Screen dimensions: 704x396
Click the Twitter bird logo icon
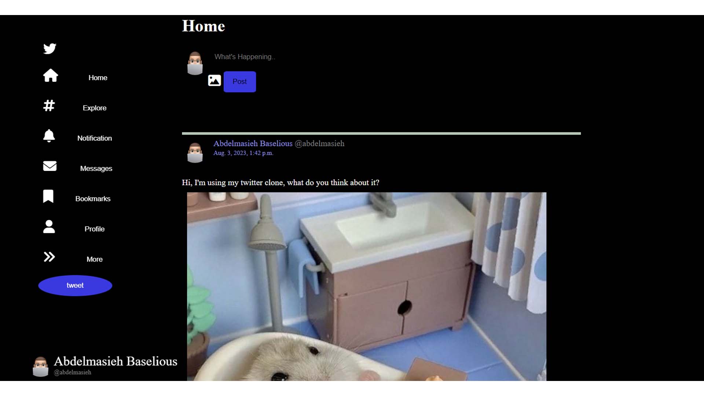pyautogui.click(x=49, y=48)
